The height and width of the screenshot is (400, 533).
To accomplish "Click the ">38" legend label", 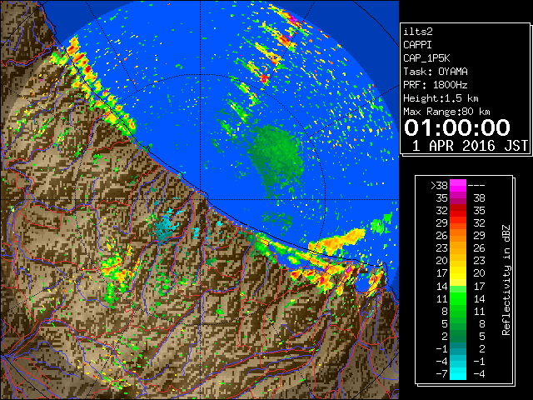I will coord(439,185).
